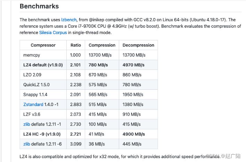Click the 4970 MB/s decompression value
This screenshot has height=162, width=246.
pos(133,65)
